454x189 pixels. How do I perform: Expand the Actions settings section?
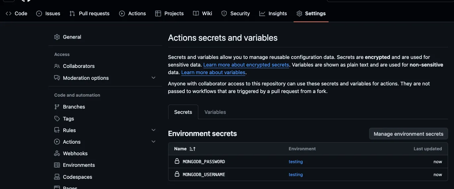[x=153, y=142]
